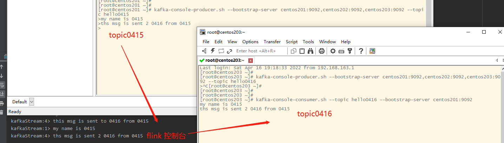
Task: Click 'kafkaStream:4> this msg is sent to' line
Action: coord(80,121)
